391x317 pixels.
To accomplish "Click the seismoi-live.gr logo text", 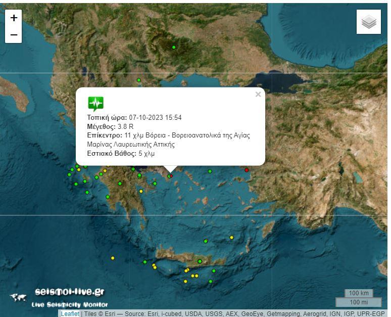I will tap(70, 292).
